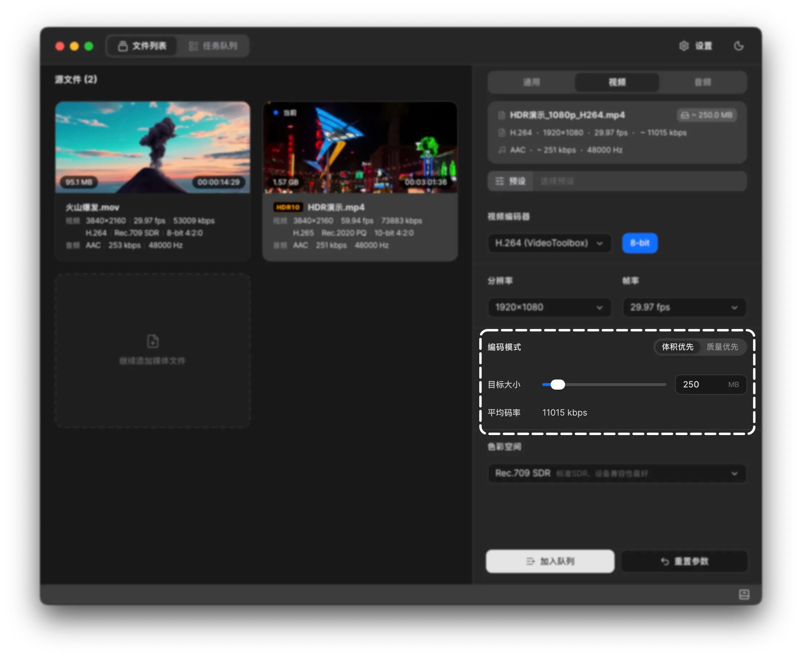This screenshot has height=658, width=802.
Task: Click the 源文件 (2) heading
Action: tap(76, 79)
